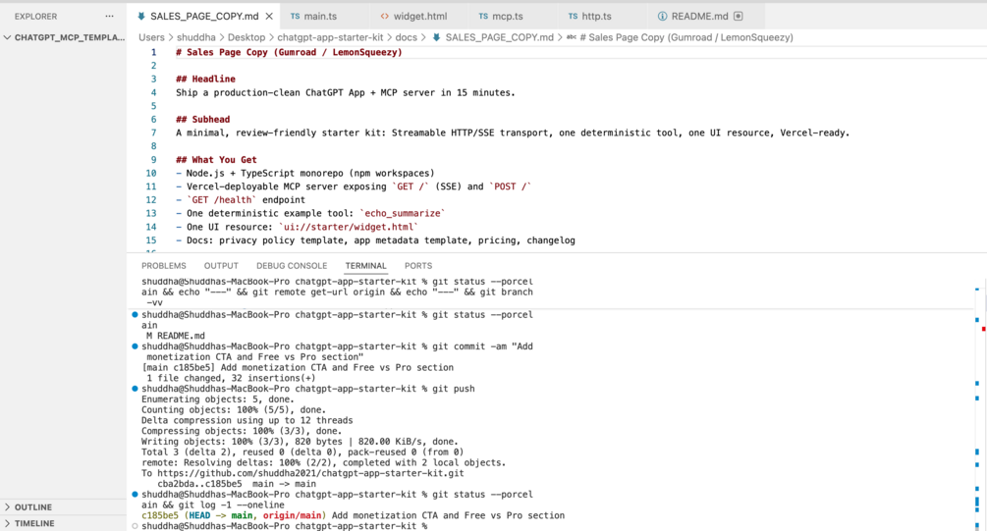The height and width of the screenshot is (531, 987).
Task: Open the PORTS panel tab
Action: pos(418,265)
